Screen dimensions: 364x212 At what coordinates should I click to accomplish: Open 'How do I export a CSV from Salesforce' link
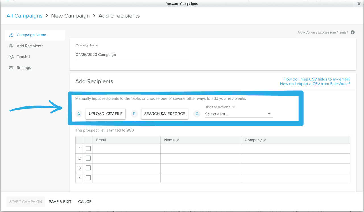pyautogui.click(x=315, y=84)
